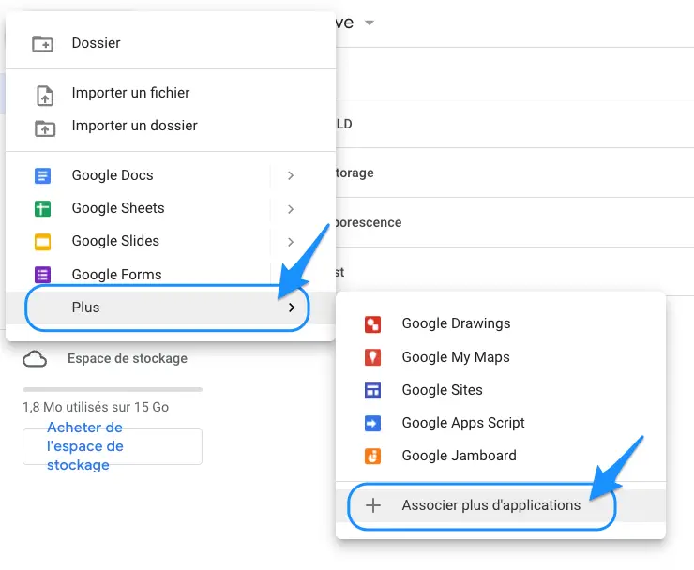Choose Importer un fichier
Image resolution: width=694 pixels, height=570 pixels.
click(171, 93)
